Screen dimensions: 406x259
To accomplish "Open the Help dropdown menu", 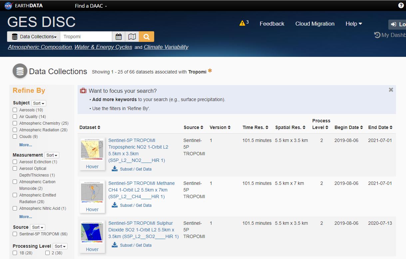I will [x=354, y=24].
